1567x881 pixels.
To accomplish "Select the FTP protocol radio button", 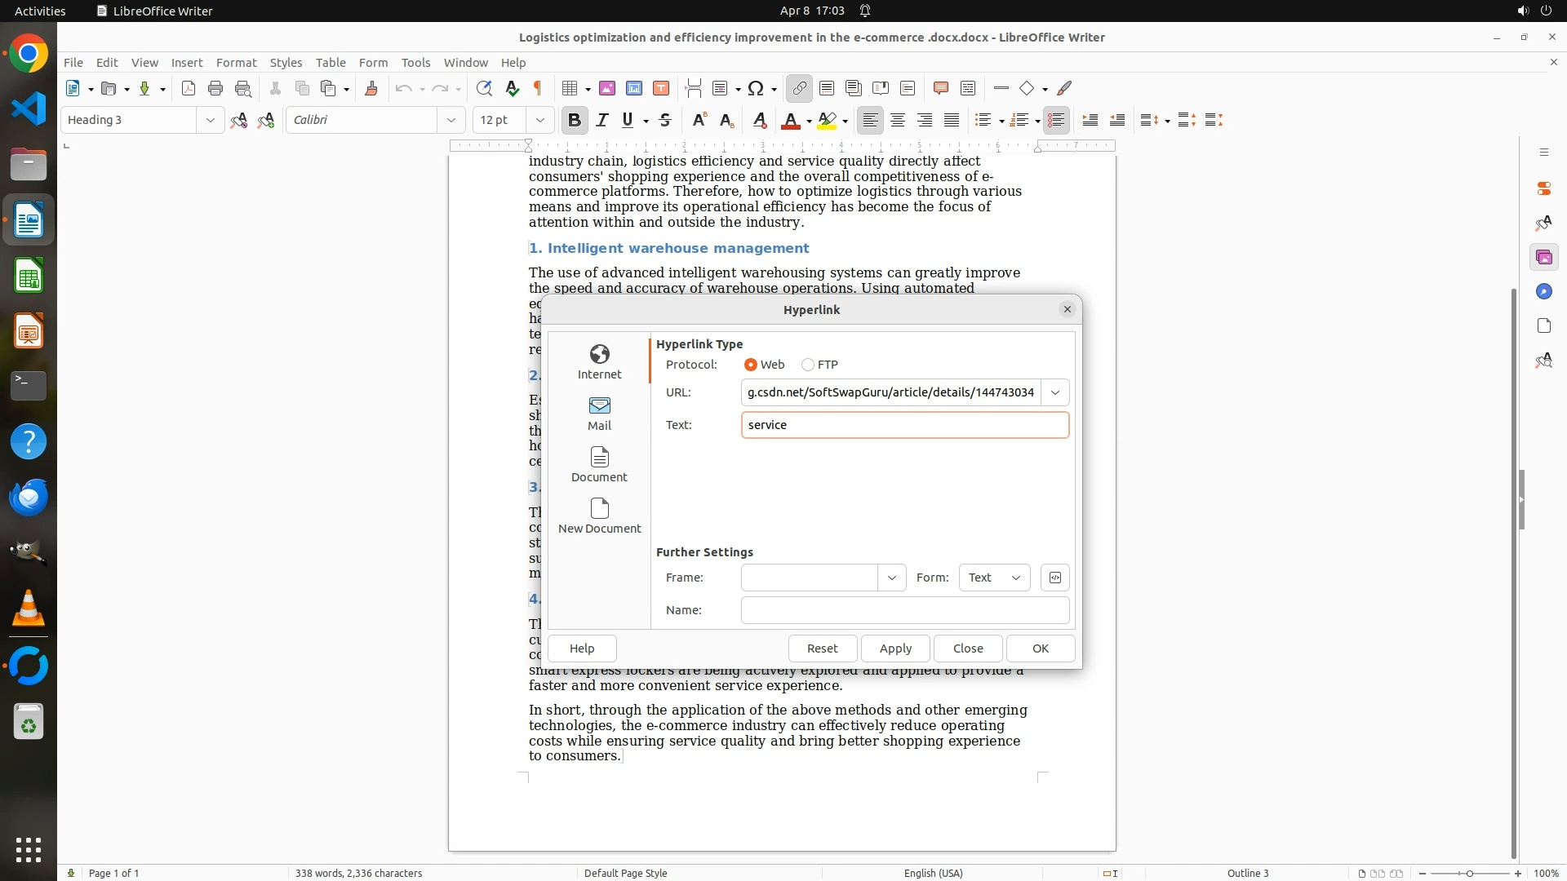I will click(808, 365).
